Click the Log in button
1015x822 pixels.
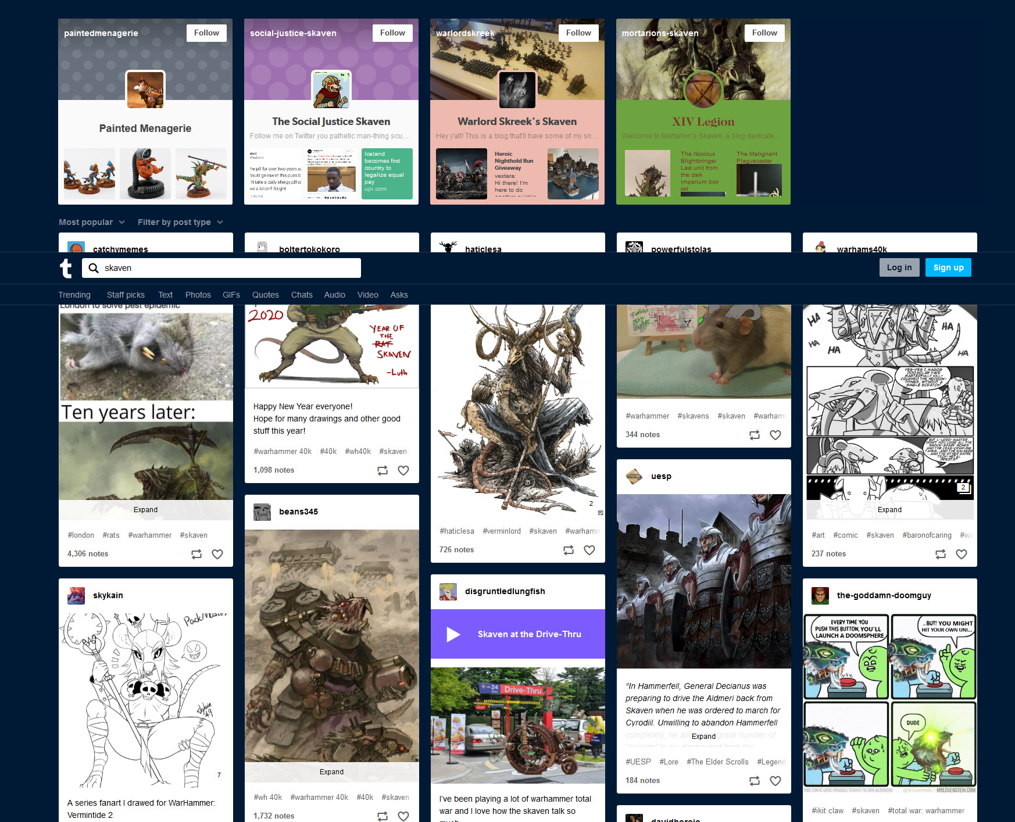tap(899, 267)
